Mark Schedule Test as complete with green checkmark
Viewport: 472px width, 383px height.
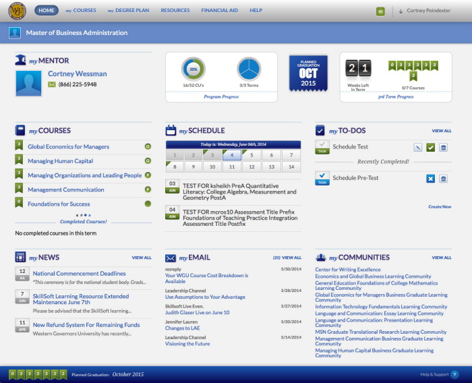click(x=430, y=147)
